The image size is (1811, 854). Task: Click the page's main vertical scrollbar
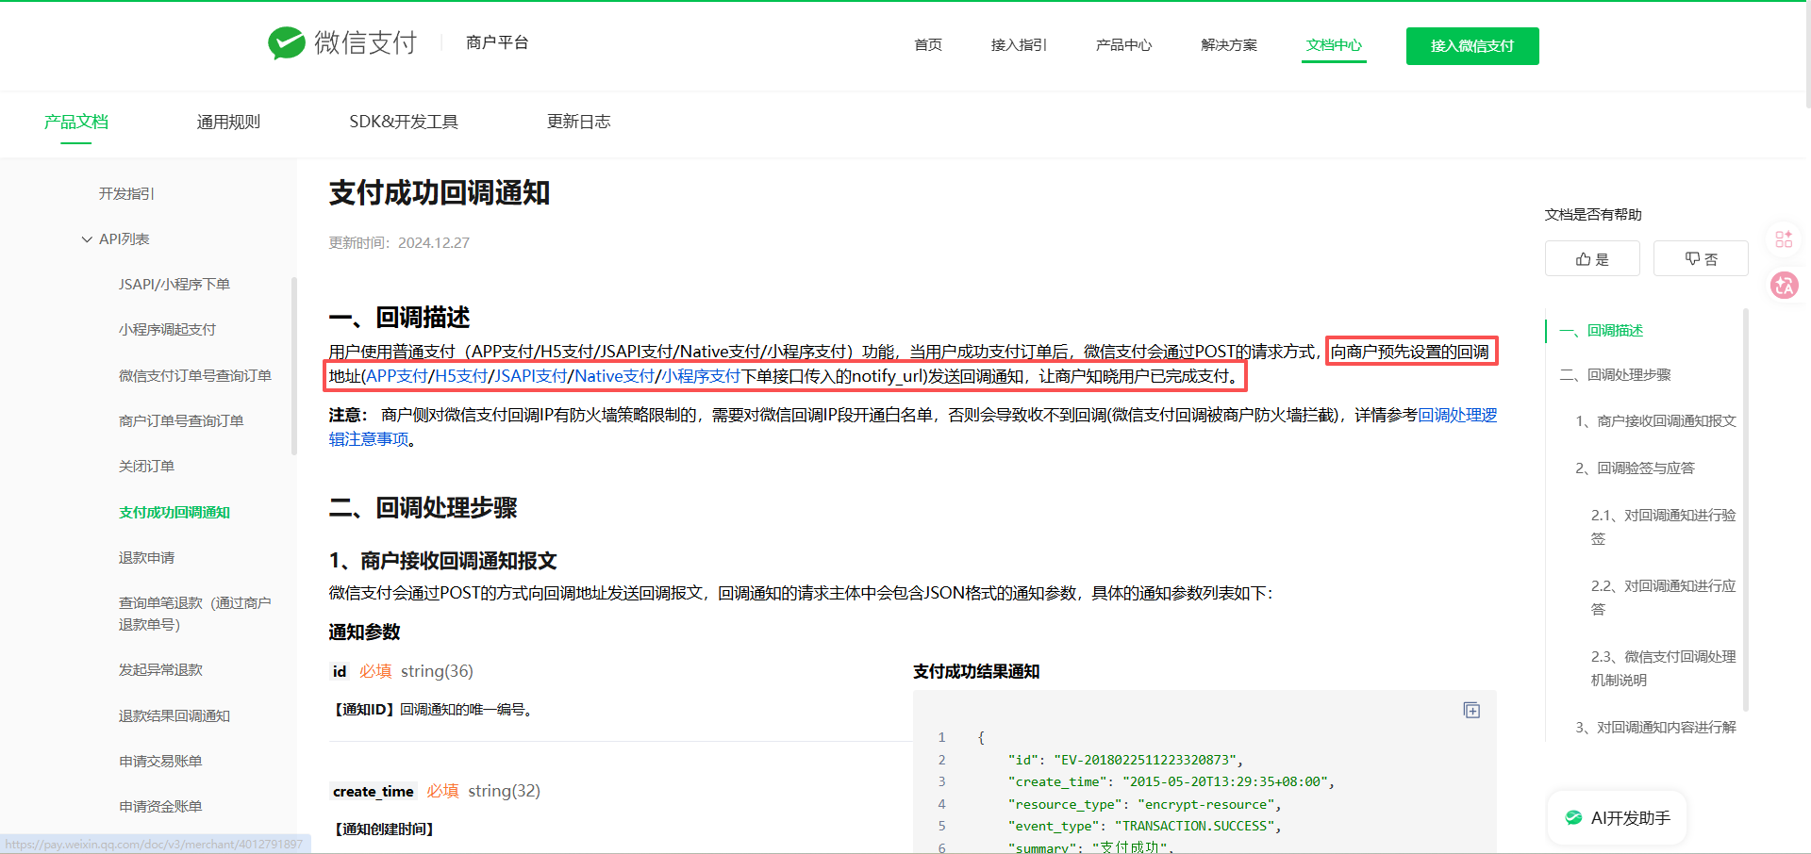(1806, 57)
